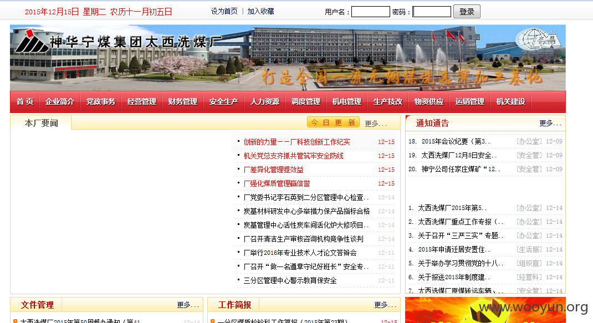Click 通知通告 section heading

click(x=432, y=124)
